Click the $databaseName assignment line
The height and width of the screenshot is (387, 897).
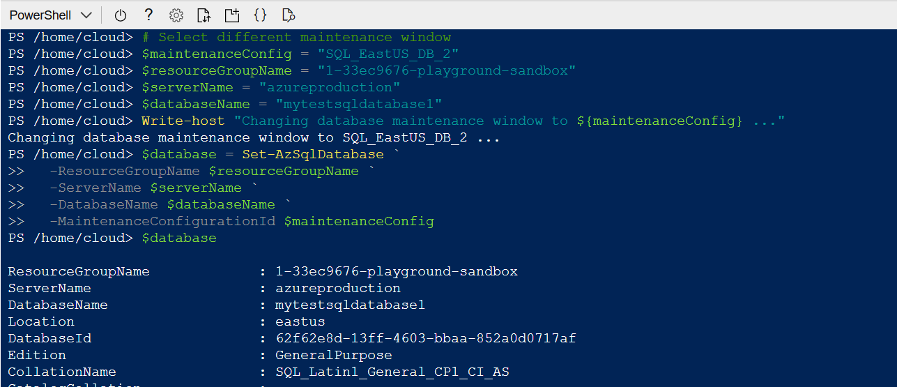(292, 104)
